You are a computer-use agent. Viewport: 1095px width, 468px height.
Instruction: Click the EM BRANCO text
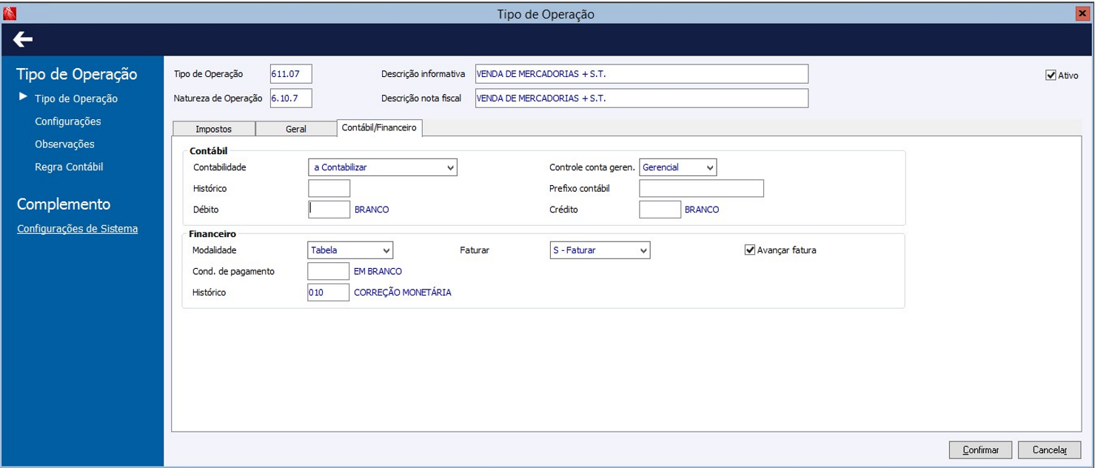point(378,271)
